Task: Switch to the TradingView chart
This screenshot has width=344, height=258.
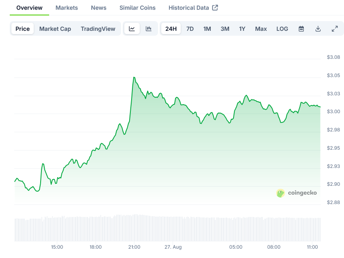Action: click(x=98, y=29)
